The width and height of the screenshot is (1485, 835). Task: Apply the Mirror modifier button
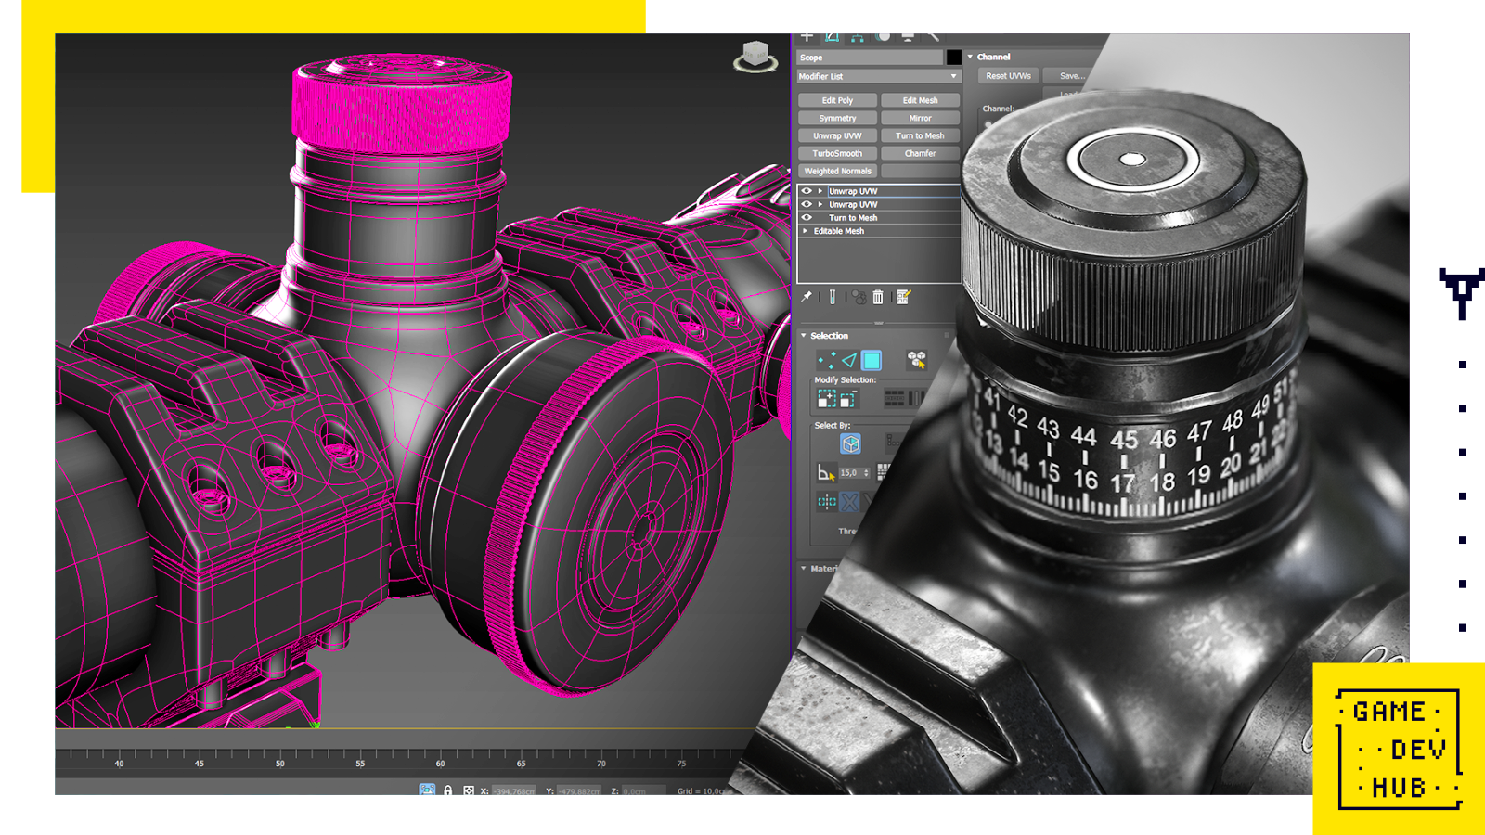920,118
